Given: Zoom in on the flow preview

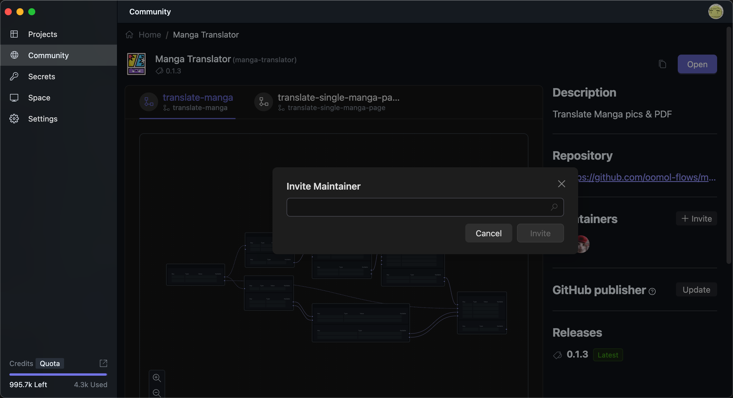Looking at the screenshot, I should click(157, 378).
